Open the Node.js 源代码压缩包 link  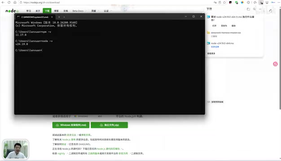tap(108, 149)
